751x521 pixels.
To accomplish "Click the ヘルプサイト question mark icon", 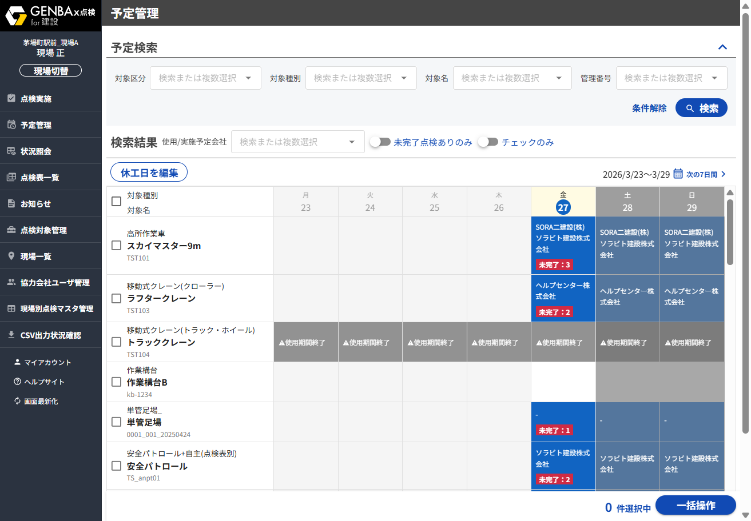I will [17, 382].
